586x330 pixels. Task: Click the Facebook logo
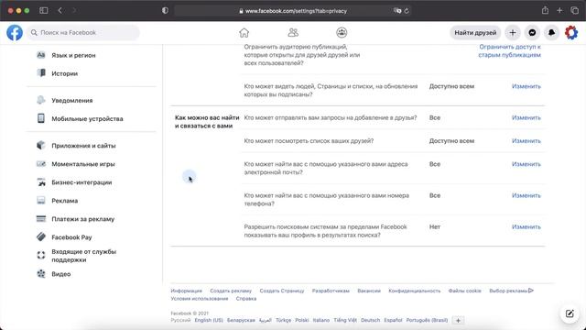tap(15, 33)
